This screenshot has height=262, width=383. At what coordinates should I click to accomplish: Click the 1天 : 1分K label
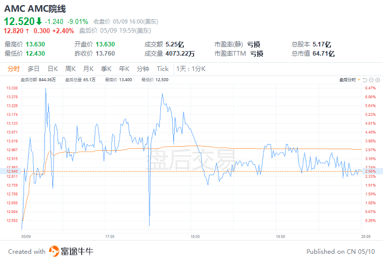click(x=191, y=69)
